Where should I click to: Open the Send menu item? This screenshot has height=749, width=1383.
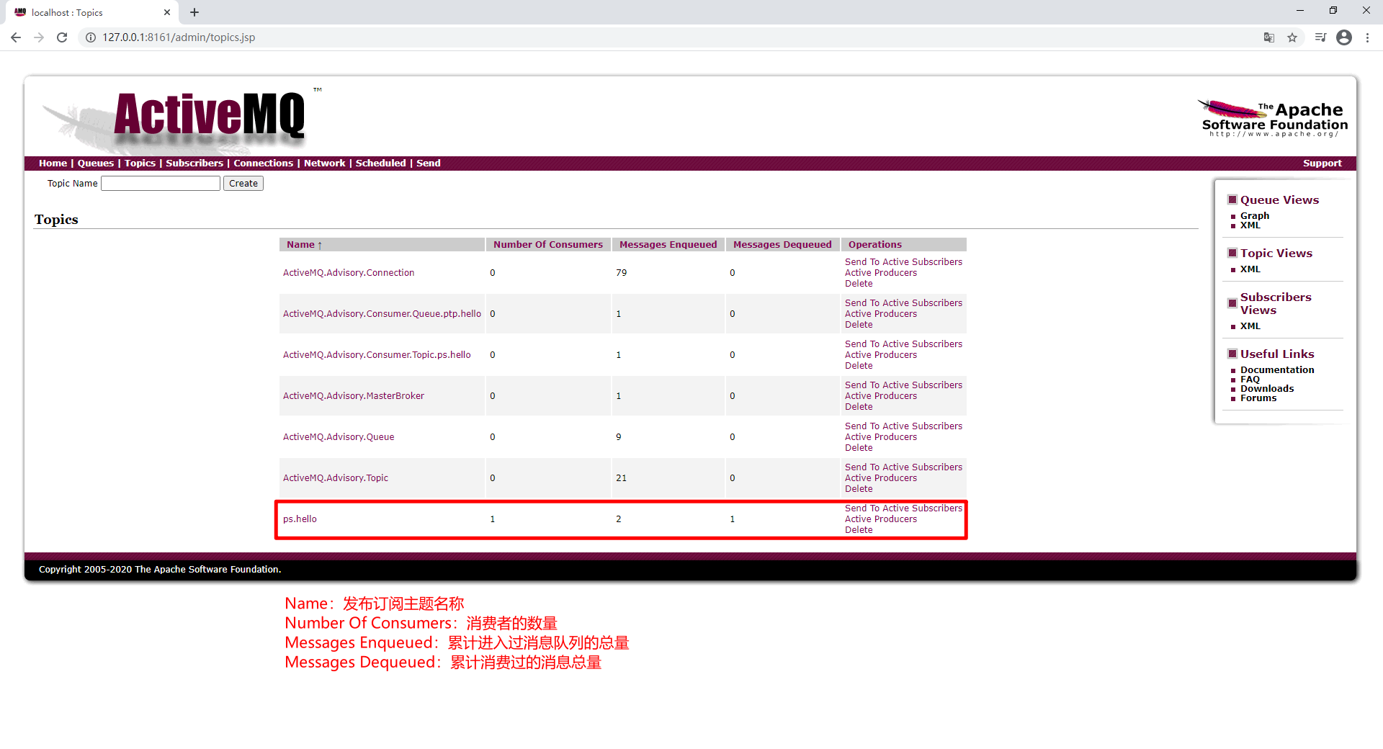coord(429,163)
